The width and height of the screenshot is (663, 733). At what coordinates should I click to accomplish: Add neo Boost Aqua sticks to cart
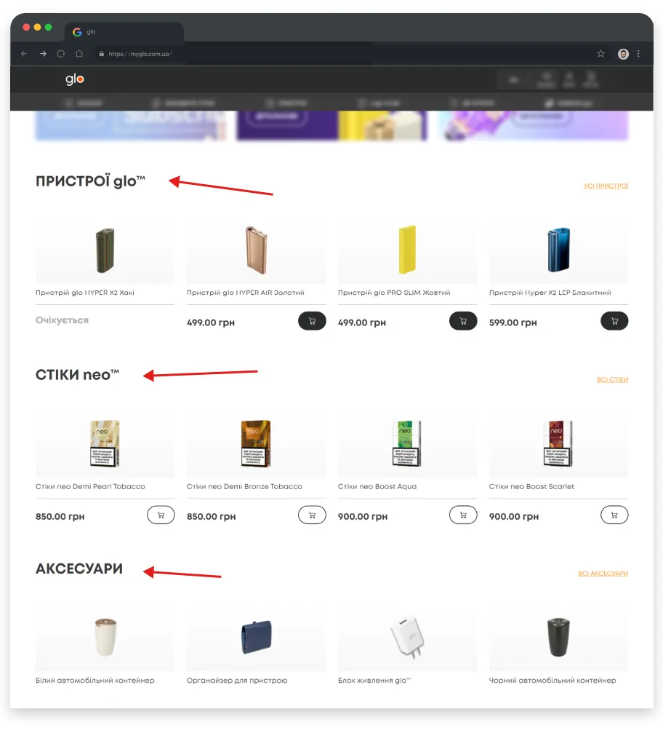pyautogui.click(x=463, y=515)
